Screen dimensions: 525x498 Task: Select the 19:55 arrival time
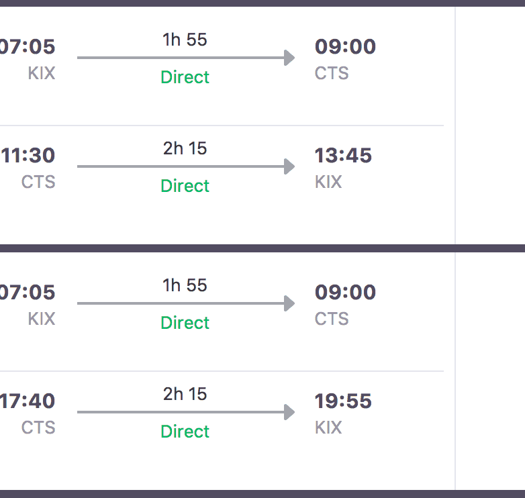pos(343,401)
